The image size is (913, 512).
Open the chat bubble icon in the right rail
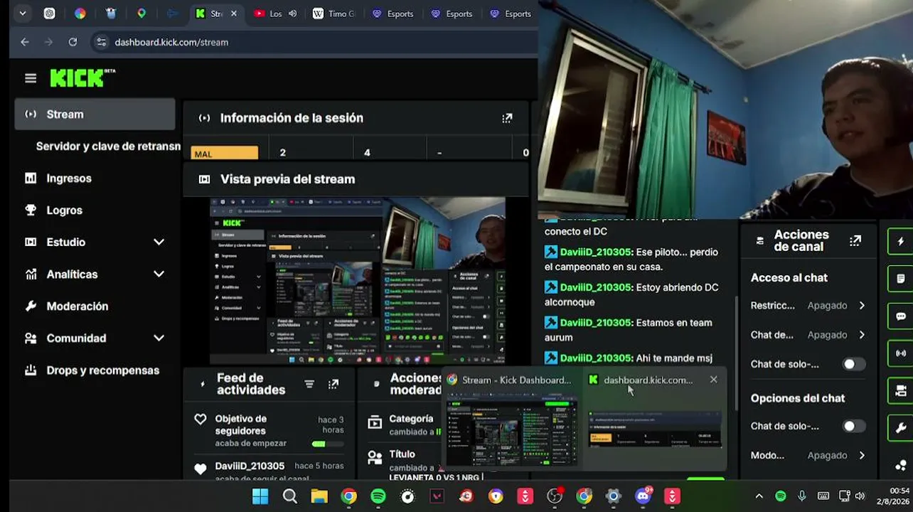901,316
